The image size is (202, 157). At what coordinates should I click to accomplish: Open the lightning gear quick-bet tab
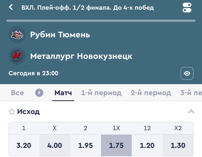[x=39, y=93]
